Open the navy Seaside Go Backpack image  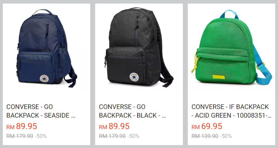pyautogui.click(x=47, y=48)
